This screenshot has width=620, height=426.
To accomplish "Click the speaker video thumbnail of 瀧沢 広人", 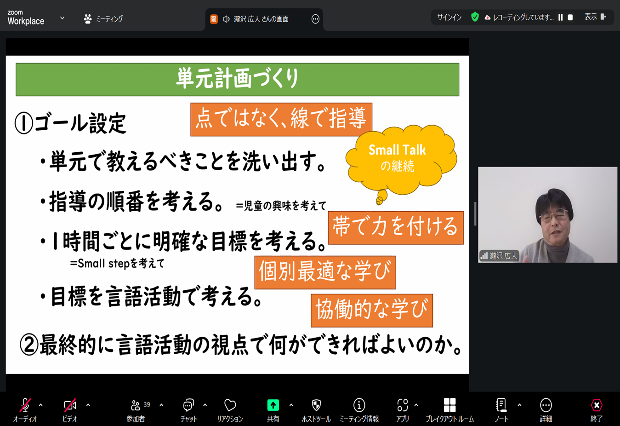I will [547, 214].
